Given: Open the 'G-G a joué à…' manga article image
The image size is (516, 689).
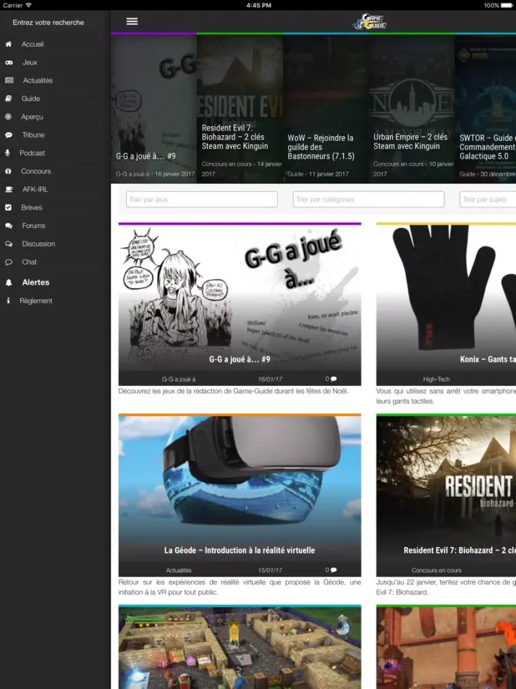Looking at the screenshot, I should tap(239, 298).
